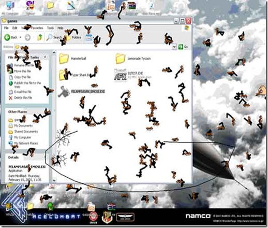The width and height of the screenshot is (268, 228).
Task: Select the Typer Shark Deluxe folder
Action: point(64,75)
